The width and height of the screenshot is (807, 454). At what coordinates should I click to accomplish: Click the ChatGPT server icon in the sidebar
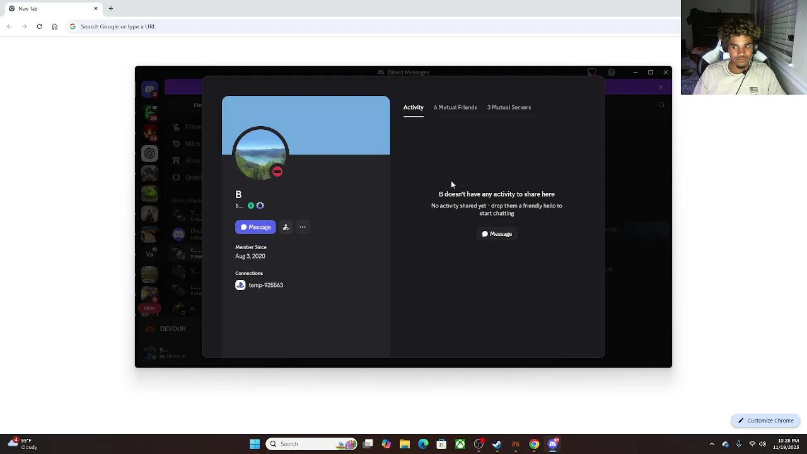click(x=149, y=153)
